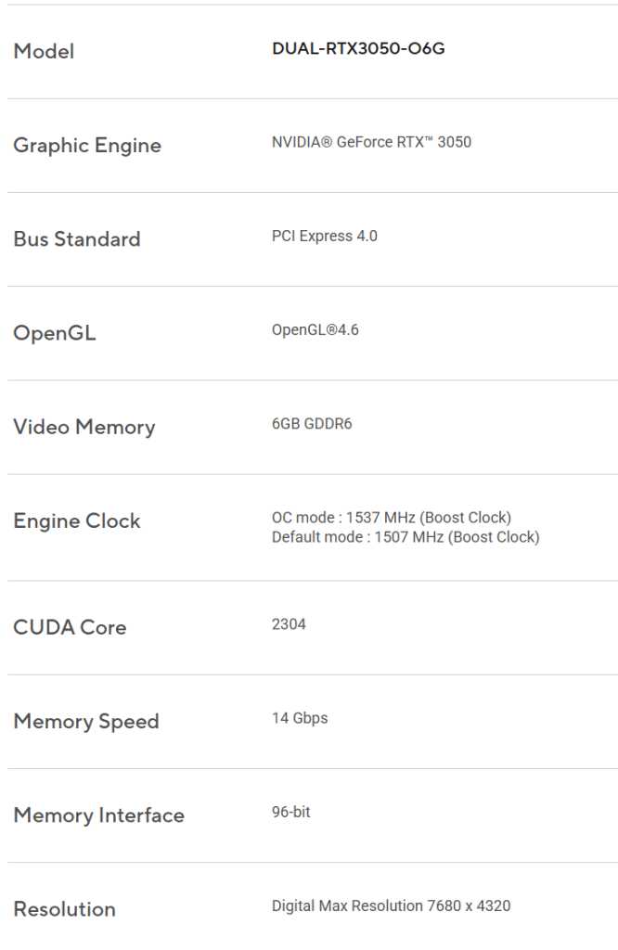Click the Engine Clock label
The image size is (618, 950).
pos(77,521)
